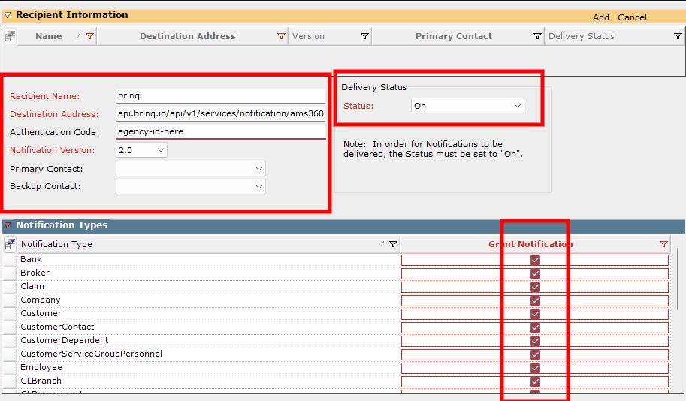The width and height of the screenshot is (686, 401).
Task: Toggle the Grant Notification checkbox for Customer
Action: pyautogui.click(x=535, y=314)
